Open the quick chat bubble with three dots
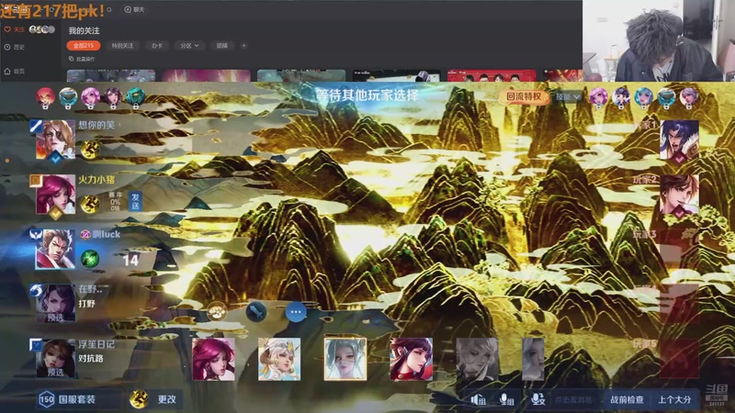This screenshot has height=413, width=735. (x=296, y=312)
